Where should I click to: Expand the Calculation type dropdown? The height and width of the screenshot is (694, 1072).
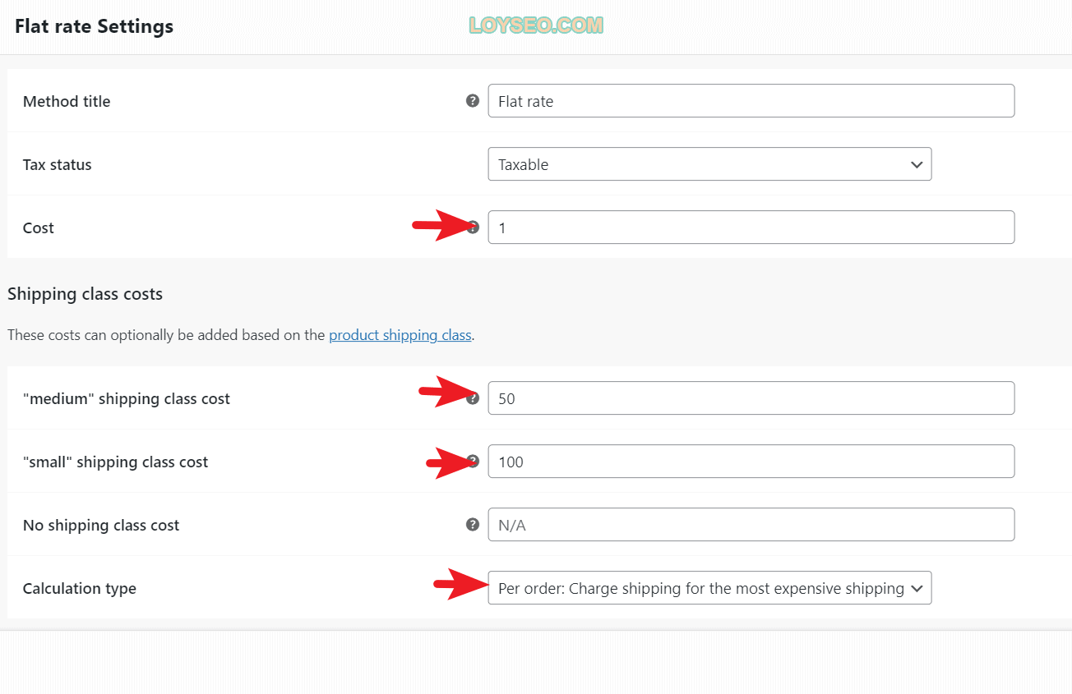[x=709, y=588]
